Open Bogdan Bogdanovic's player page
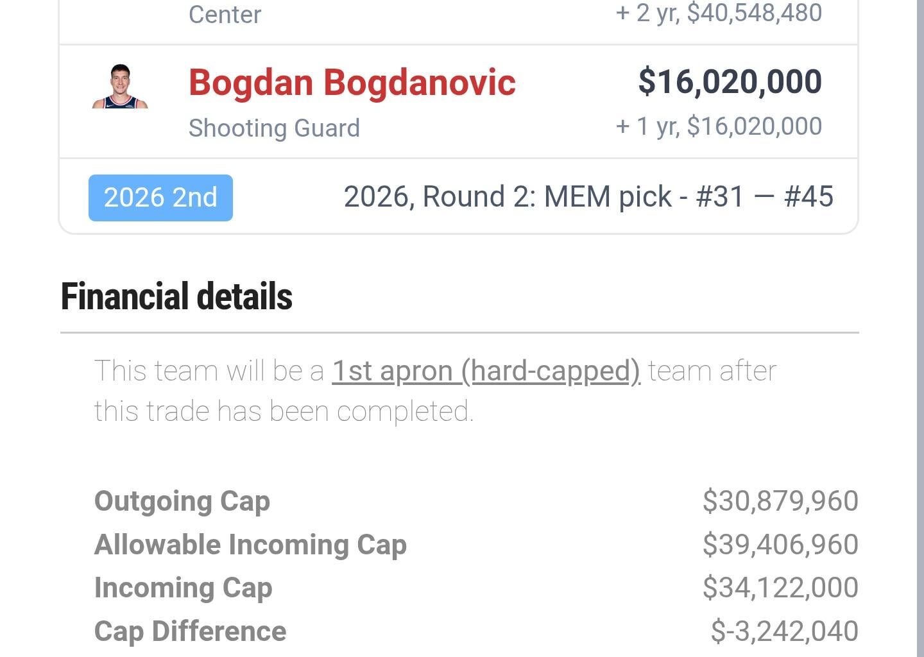 352,81
